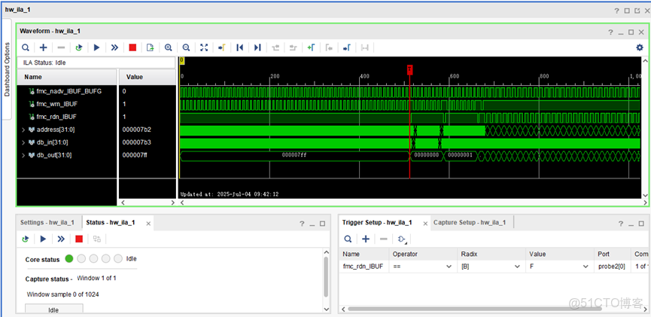
Task: Expand the db_in[31:0] bus
Action: click(23, 142)
